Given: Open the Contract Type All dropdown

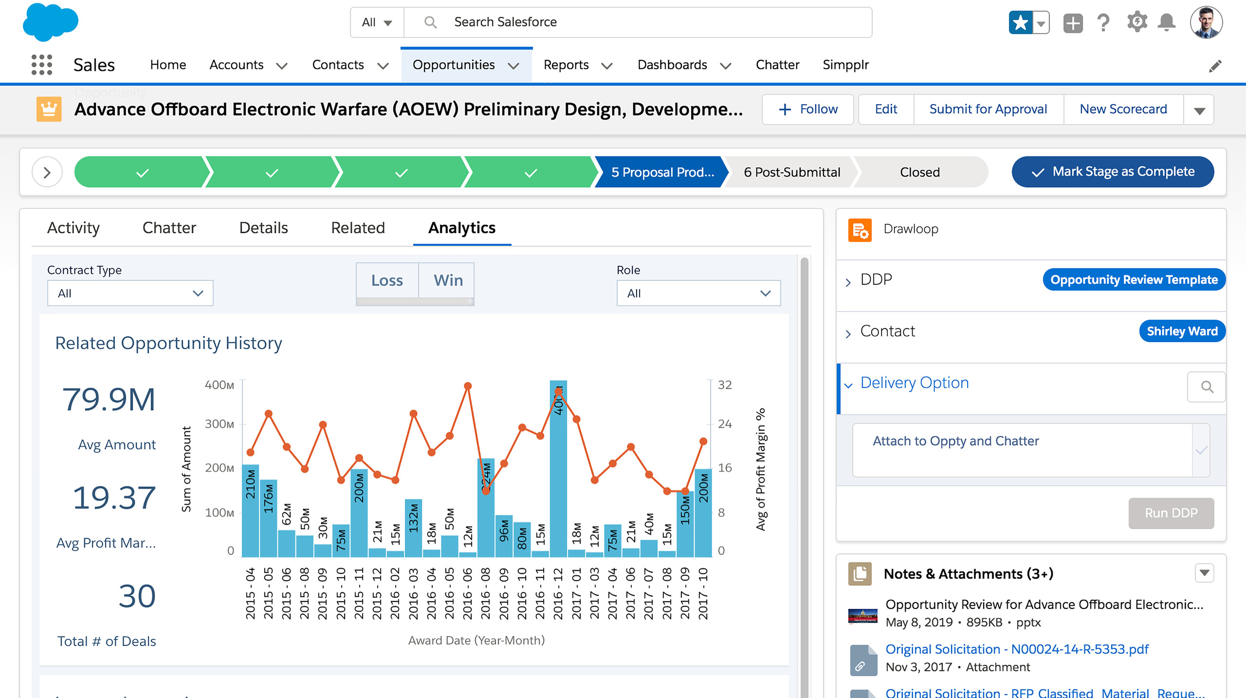Looking at the screenshot, I should 130,293.
